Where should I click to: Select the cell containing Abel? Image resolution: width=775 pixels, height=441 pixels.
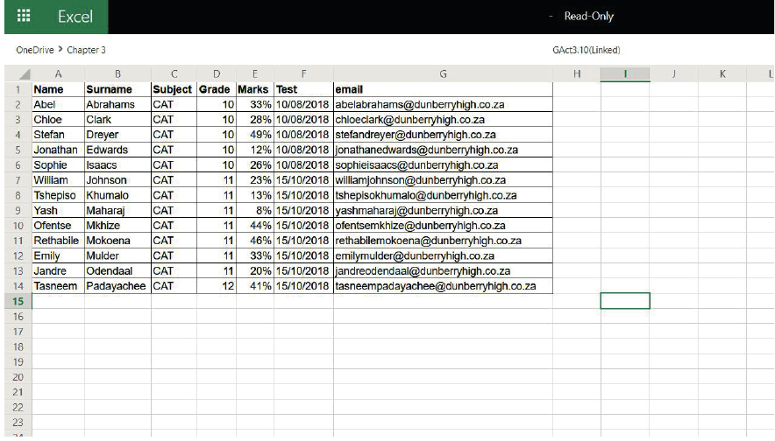point(59,105)
